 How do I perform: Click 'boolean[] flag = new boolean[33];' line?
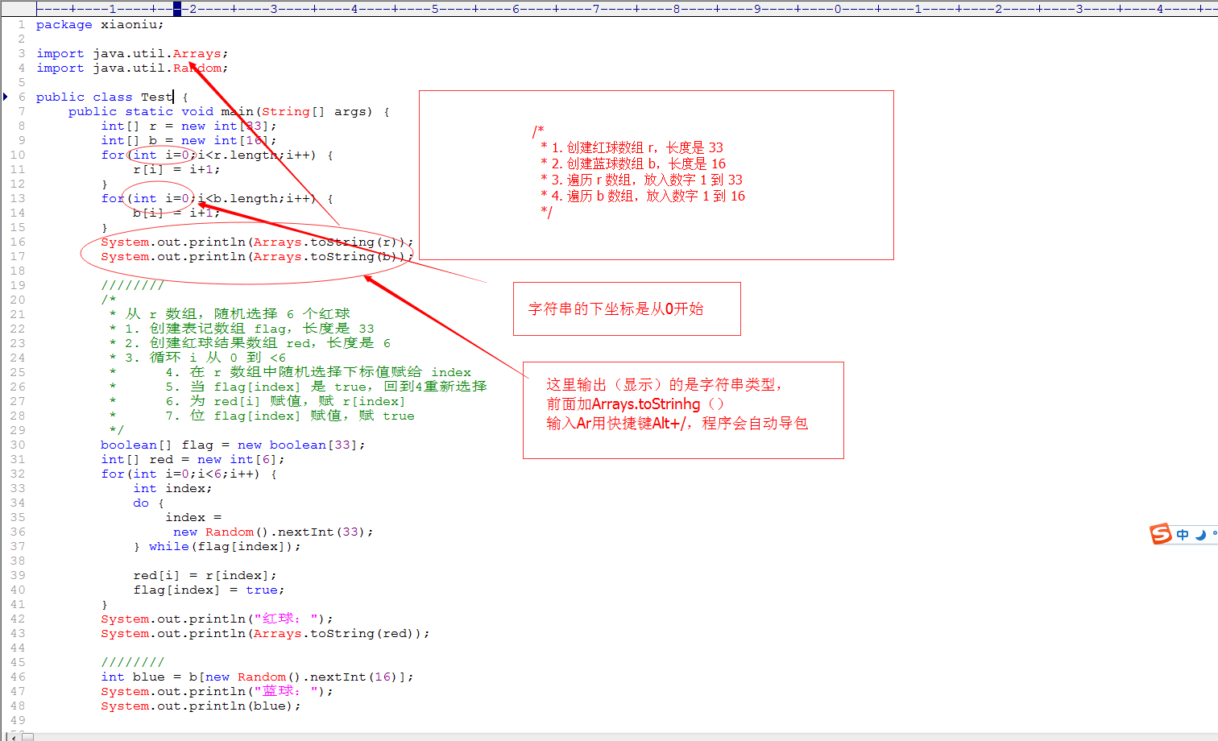point(233,445)
